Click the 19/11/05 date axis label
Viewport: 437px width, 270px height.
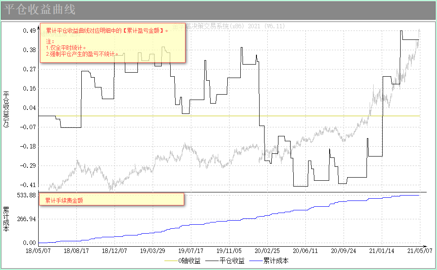pos(229,251)
